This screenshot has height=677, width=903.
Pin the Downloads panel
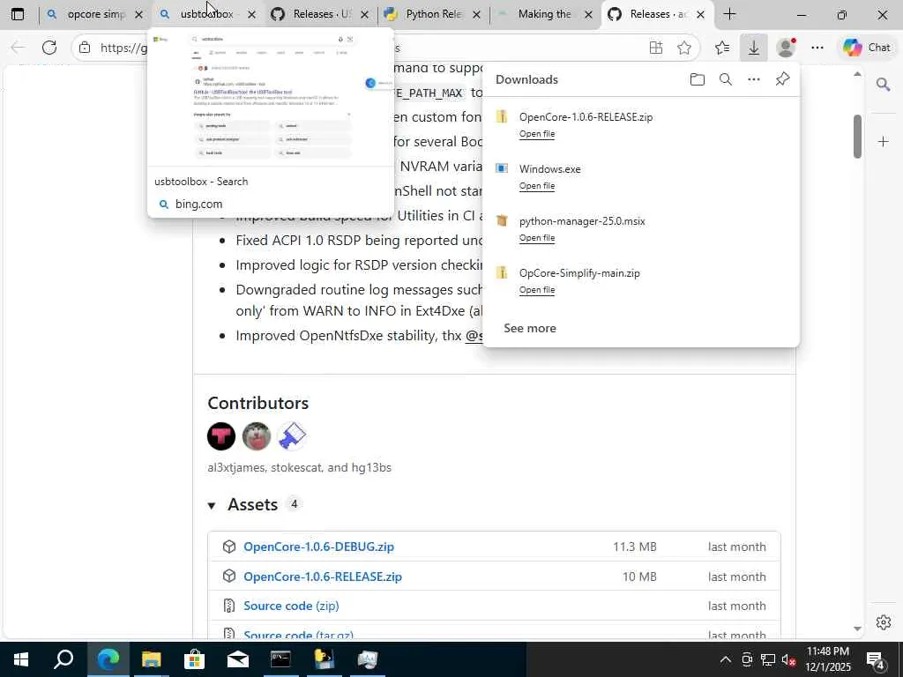[782, 79]
